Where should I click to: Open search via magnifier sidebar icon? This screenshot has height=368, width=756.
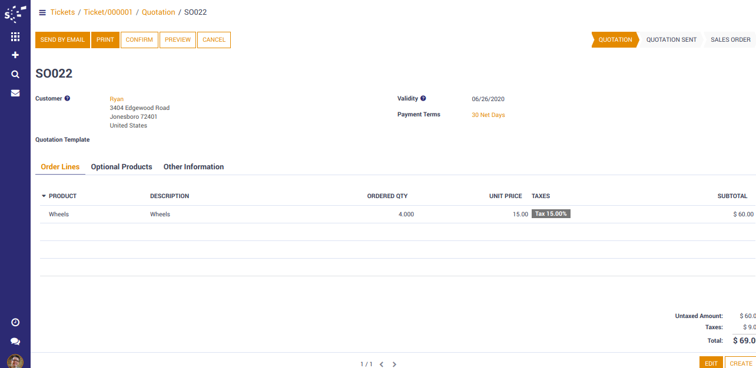(15, 75)
